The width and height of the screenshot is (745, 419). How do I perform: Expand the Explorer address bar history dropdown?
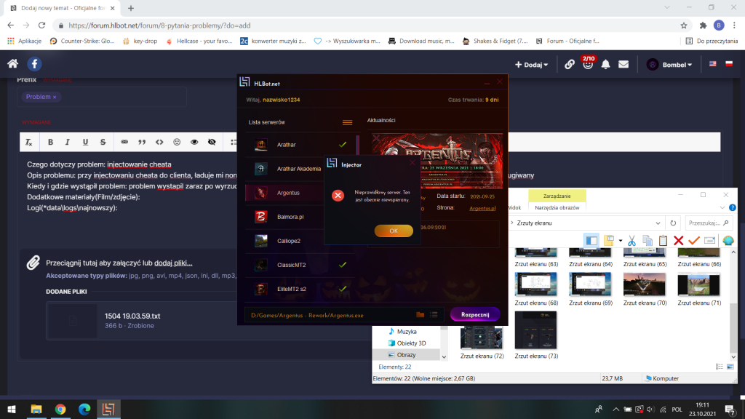[656, 223]
